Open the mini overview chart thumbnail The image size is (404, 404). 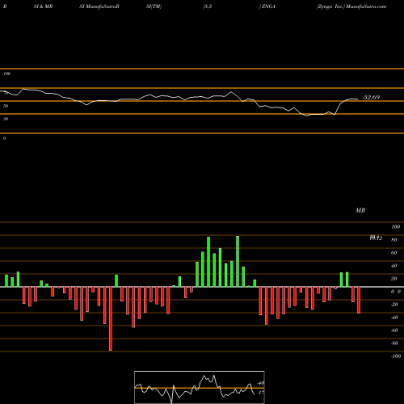coord(200,387)
